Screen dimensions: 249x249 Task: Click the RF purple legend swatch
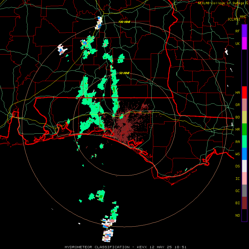tap(244, 31)
